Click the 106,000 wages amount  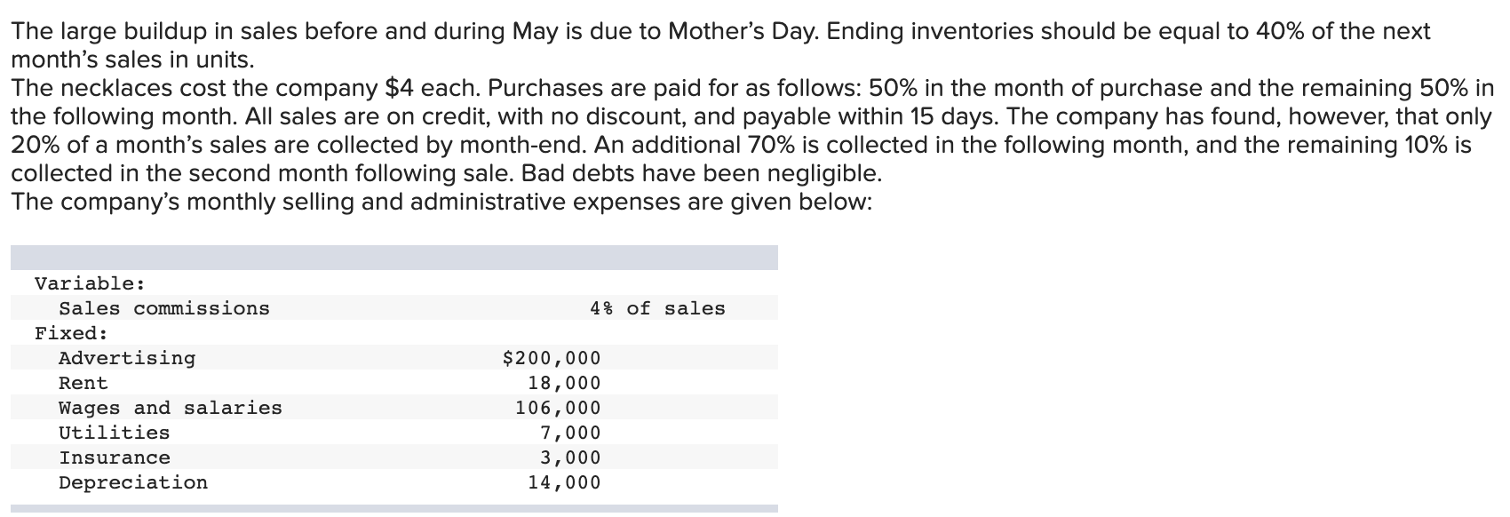coord(558,409)
